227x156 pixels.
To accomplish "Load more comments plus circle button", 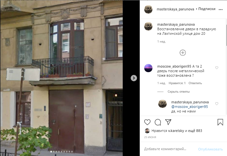I will [x=183, y=53].
